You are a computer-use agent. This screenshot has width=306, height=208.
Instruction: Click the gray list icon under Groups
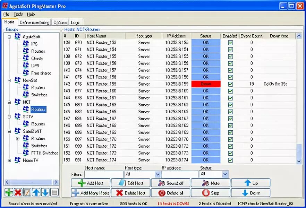pyautogui.click(x=54, y=192)
